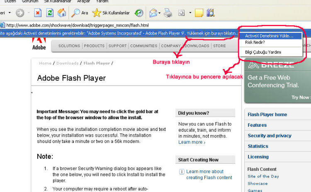Print the page using printer icon
Viewport: 311px width, 192px height.
click(168, 13)
